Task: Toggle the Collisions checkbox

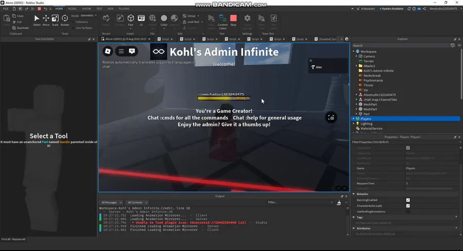Action: pyautogui.click(x=73, y=22)
